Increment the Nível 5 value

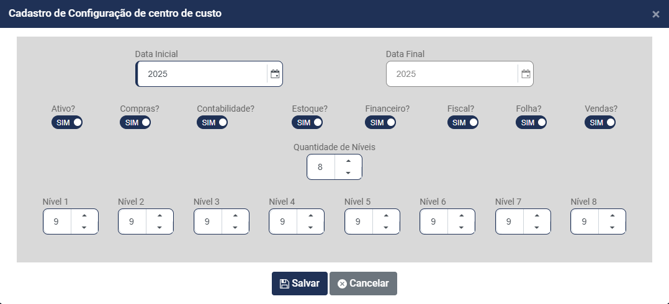pos(386,215)
